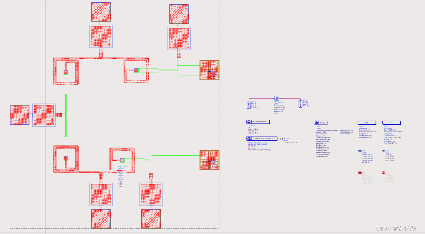Click the 'Stop=20 GHz' parameter text
The width and height of the screenshot is (425, 234).
click(x=253, y=131)
